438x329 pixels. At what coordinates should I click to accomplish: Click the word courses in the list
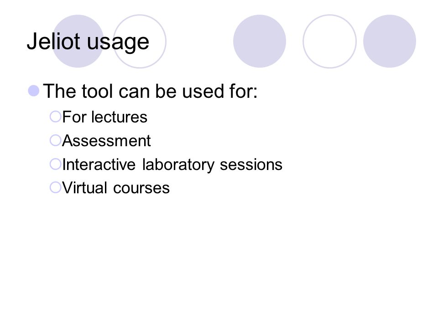tap(141, 188)
